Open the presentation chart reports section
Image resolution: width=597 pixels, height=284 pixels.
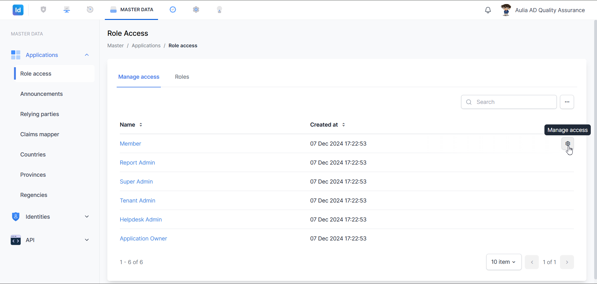[67, 10]
